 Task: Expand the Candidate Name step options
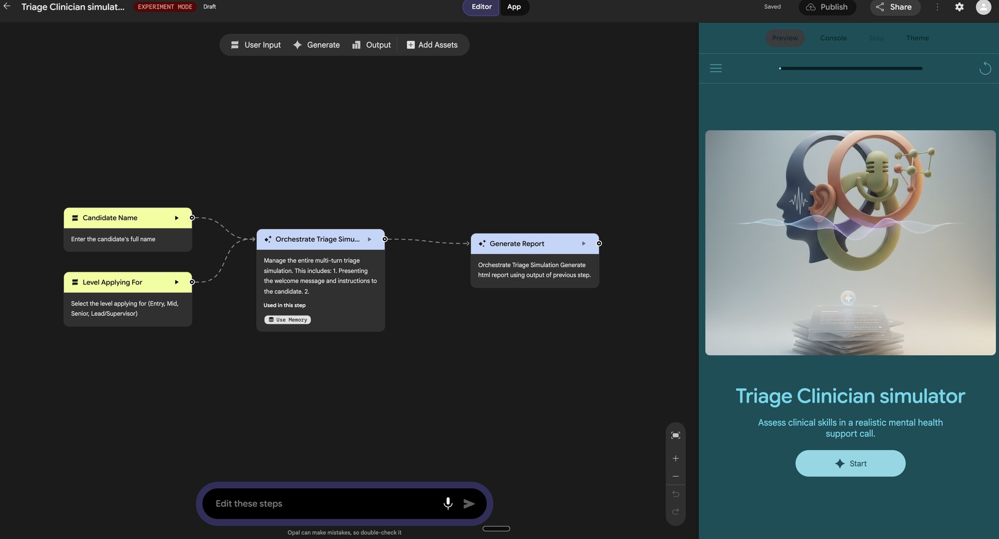(x=177, y=218)
